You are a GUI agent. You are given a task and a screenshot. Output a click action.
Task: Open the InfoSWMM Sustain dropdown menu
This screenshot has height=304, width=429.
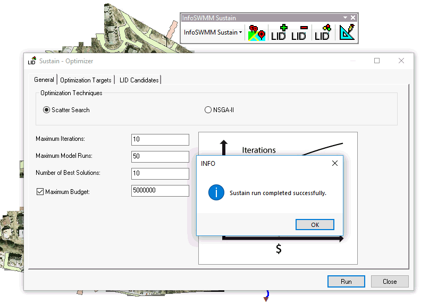tap(213, 32)
